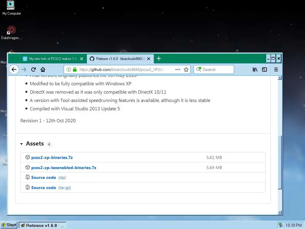305x229 pixels.
Task: Download pcsx2-xp-binaries.7z
Action: tap(52, 157)
